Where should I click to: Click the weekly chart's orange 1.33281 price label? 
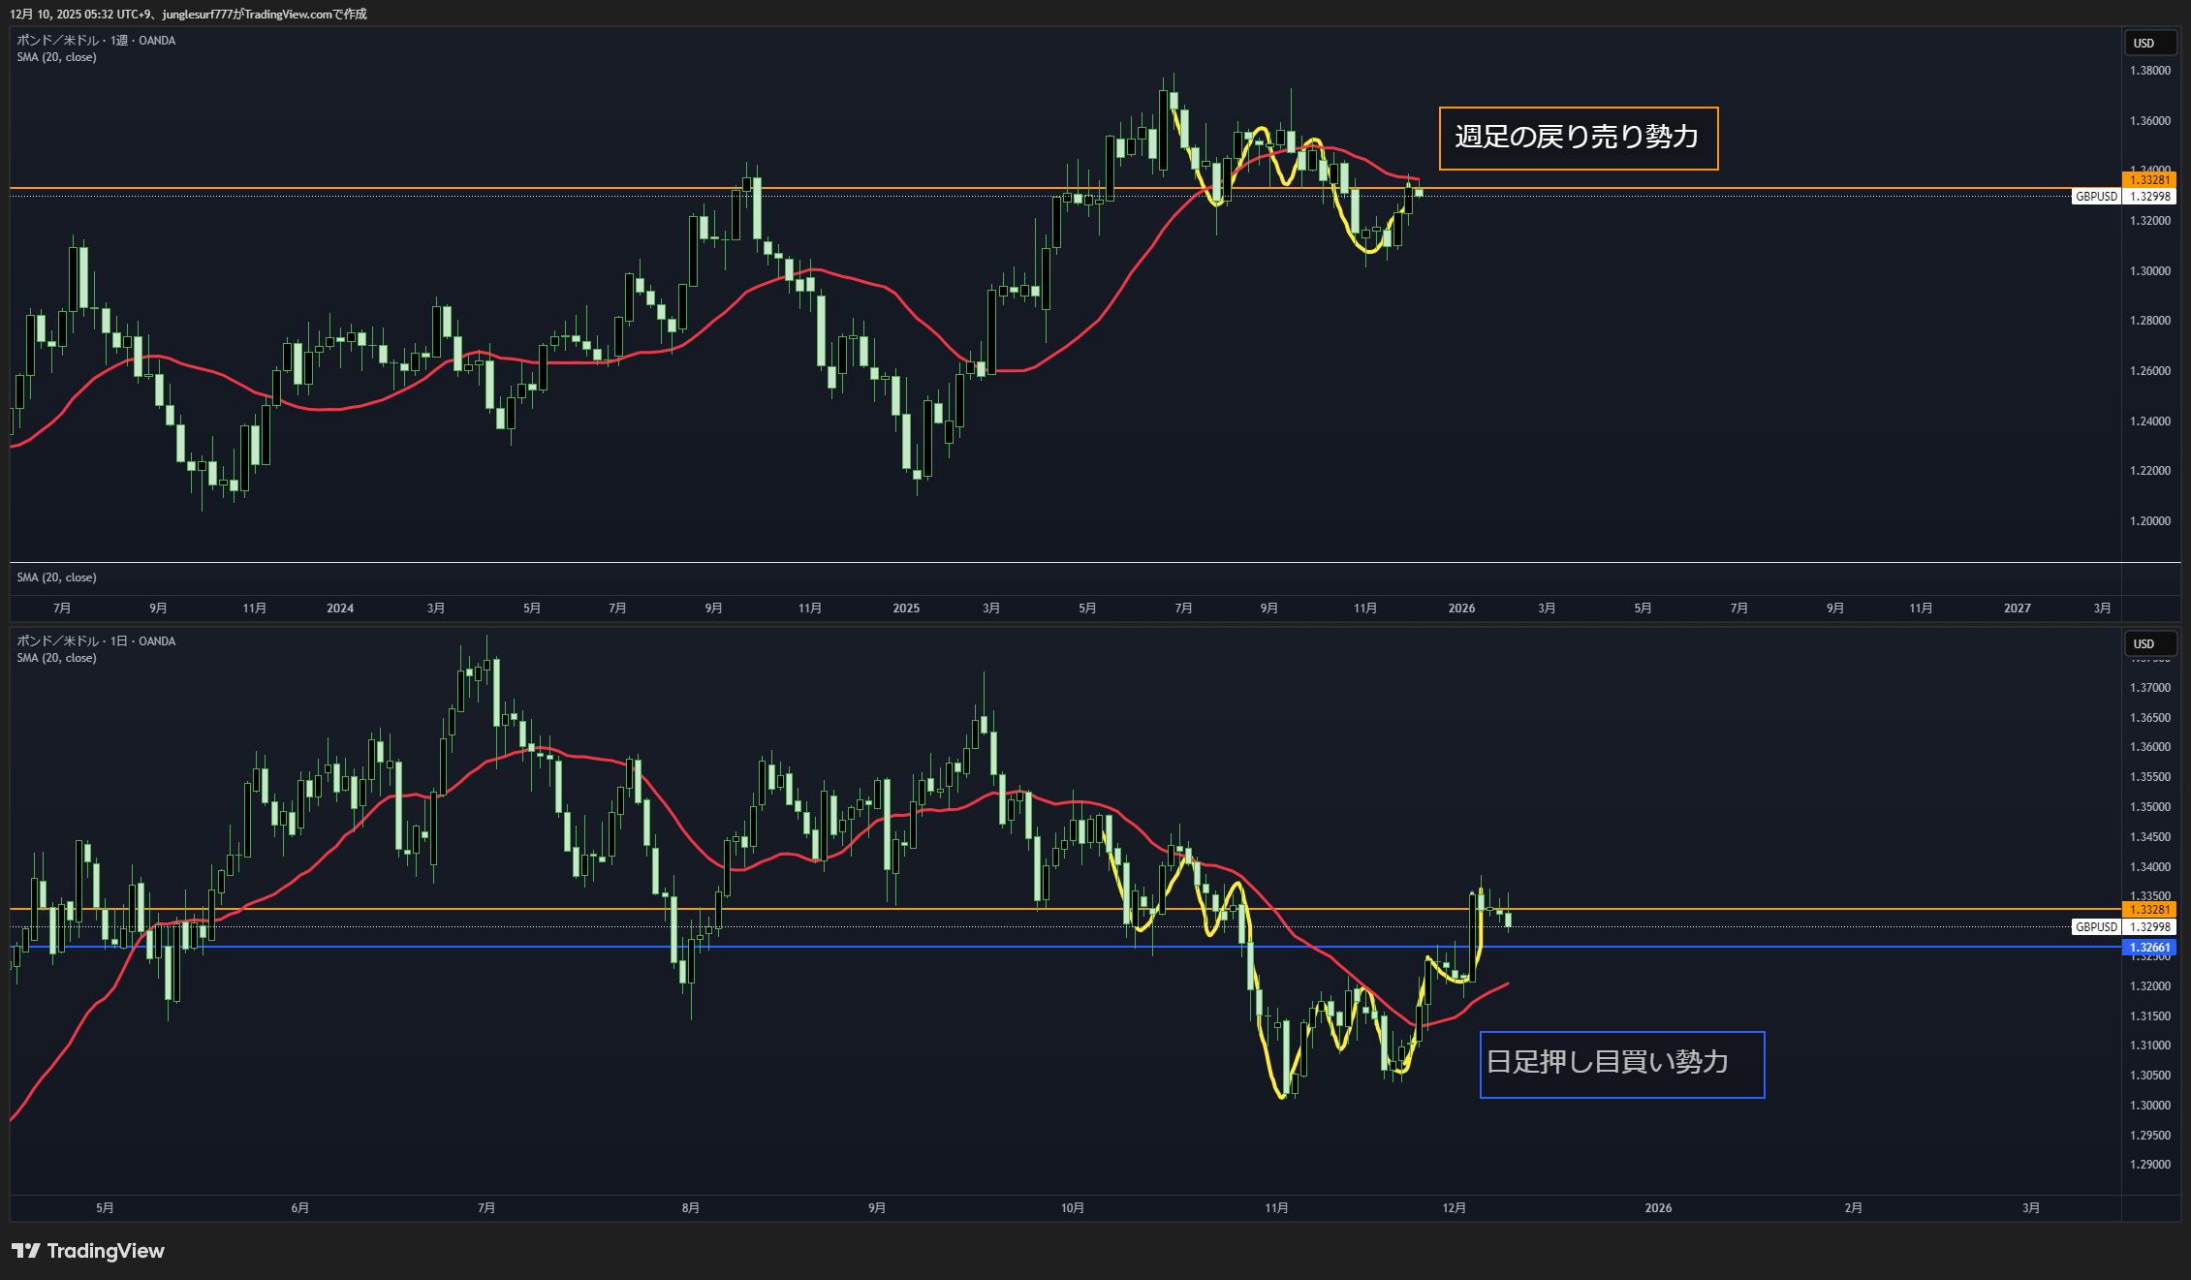(x=2148, y=180)
